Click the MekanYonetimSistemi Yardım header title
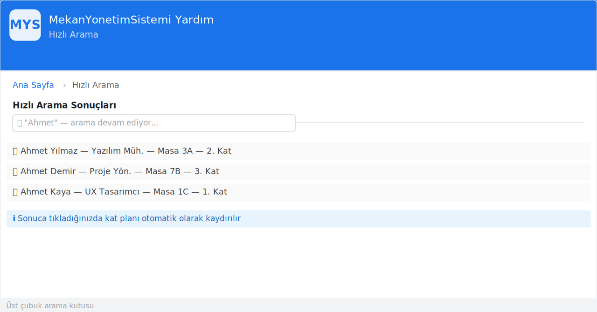The image size is (597, 312). tap(131, 20)
